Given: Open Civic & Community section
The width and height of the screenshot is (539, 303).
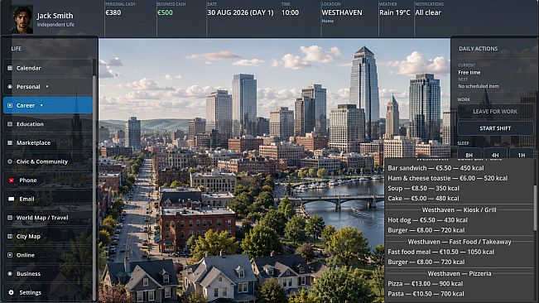Looking at the screenshot, I should pyautogui.click(x=48, y=161).
